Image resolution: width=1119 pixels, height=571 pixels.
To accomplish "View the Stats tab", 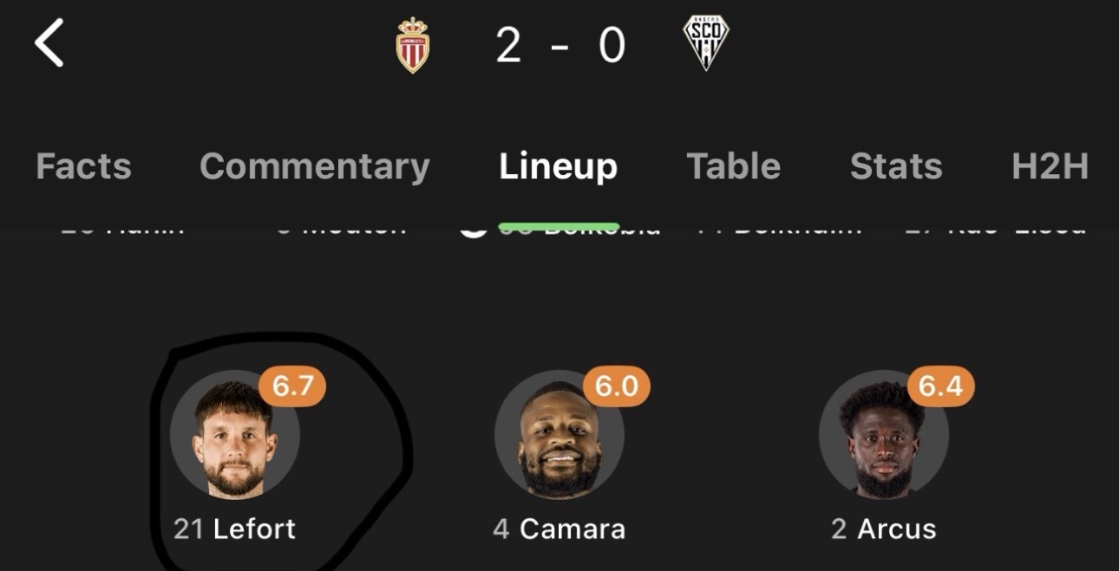I will tap(896, 166).
